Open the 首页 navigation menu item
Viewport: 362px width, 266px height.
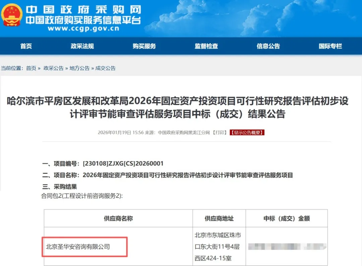click(26, 46)
